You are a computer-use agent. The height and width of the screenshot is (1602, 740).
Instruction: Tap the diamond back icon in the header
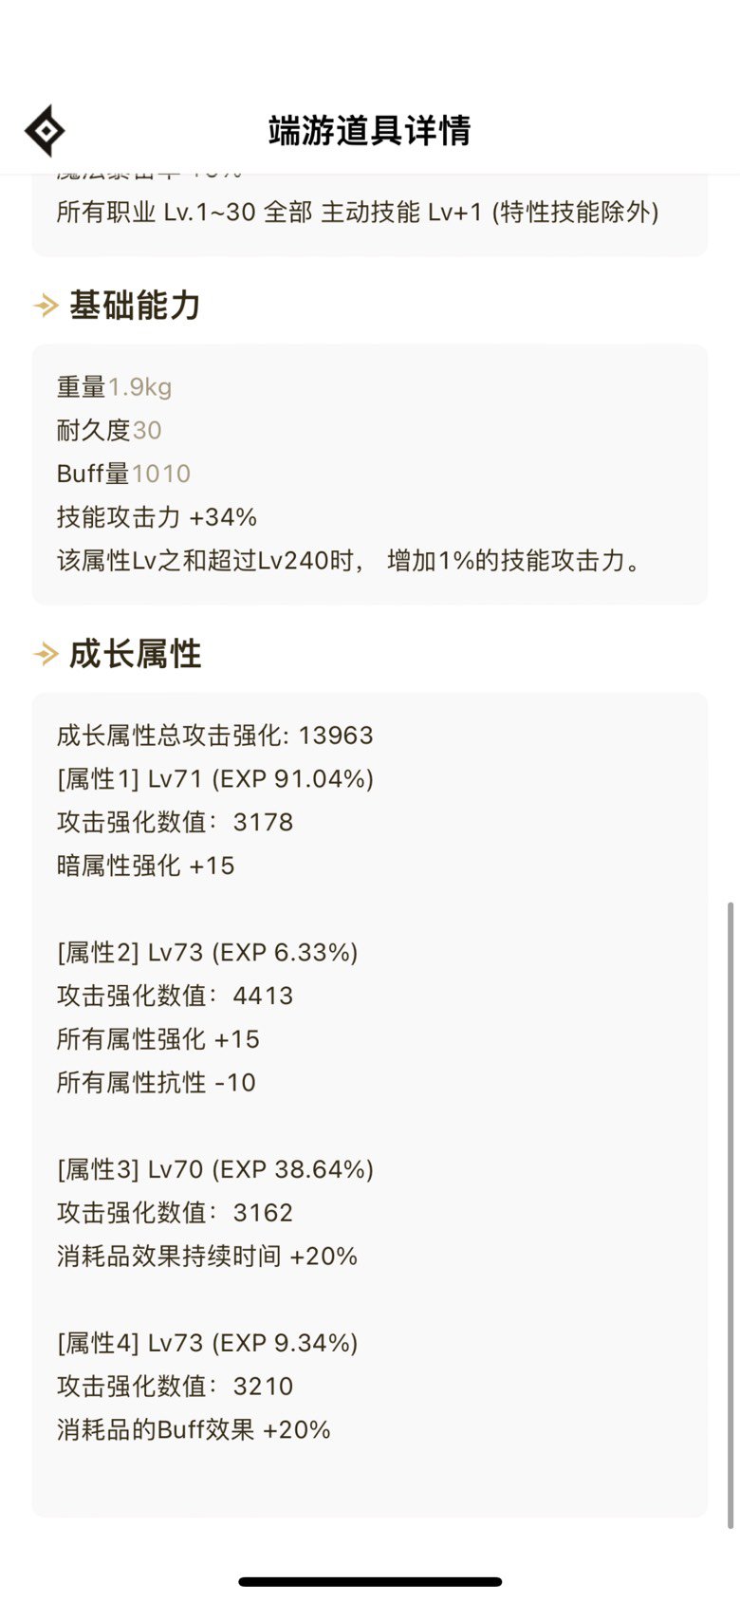click(45, 130)
